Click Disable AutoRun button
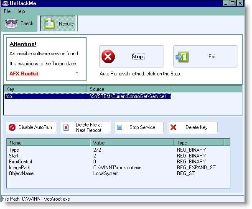 coord(31,127)
